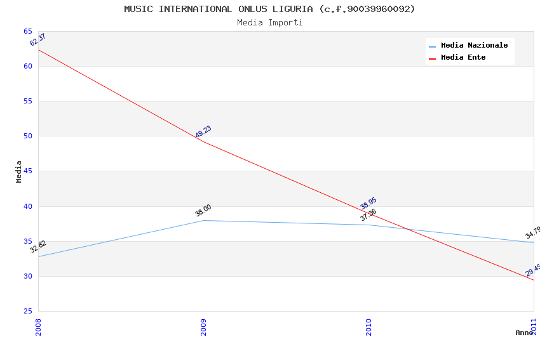Click the 49.23 data label
Screen dimensions: 540x349
[203, 132]
